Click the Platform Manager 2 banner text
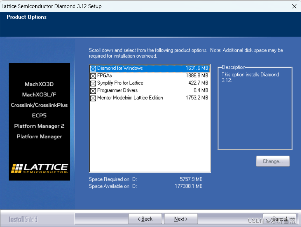301x227 pixels. (39, 126)
